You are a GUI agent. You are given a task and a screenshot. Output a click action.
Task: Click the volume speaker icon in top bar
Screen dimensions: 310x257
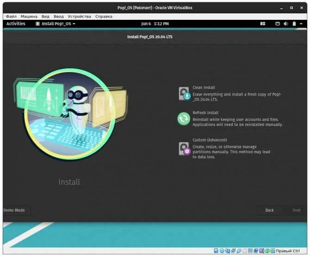click(x=286, y=24)
